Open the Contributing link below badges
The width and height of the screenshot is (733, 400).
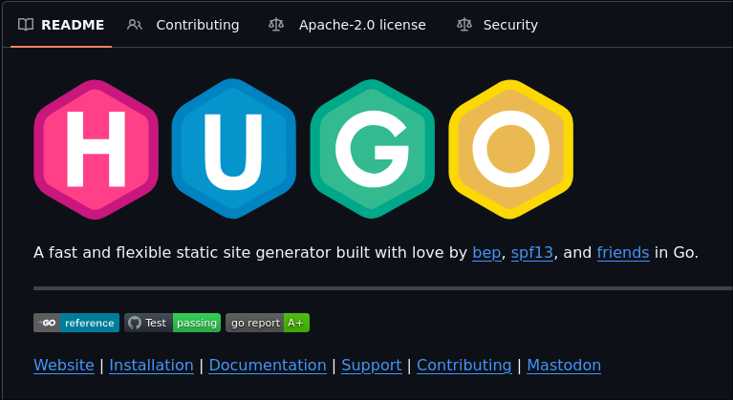tap(464, 365)
